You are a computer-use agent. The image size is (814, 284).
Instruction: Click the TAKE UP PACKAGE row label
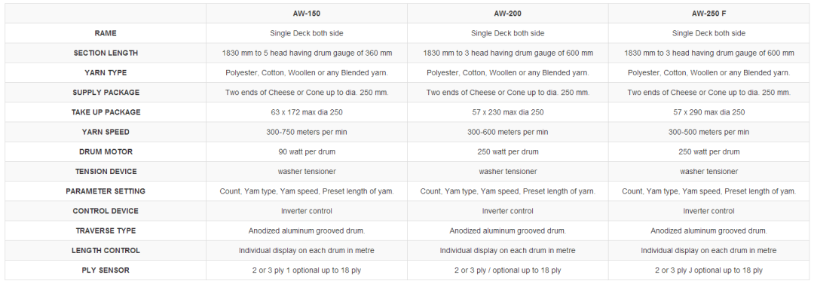pos(106,112)
